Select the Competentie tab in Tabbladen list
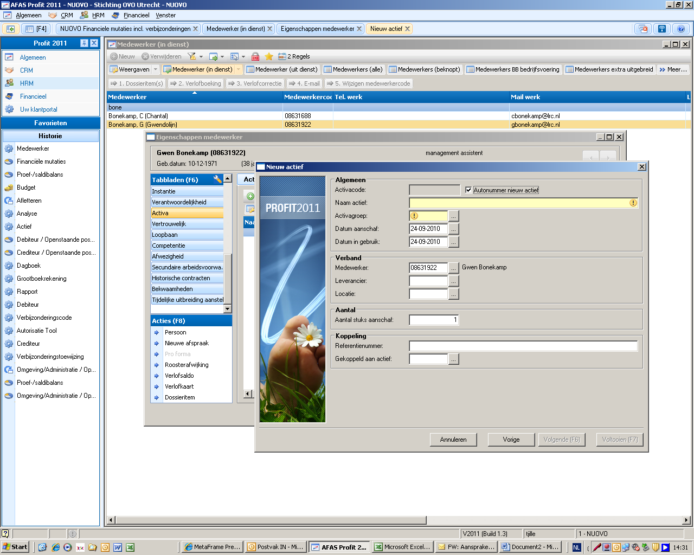Viewport: 694px width, 555px height. [187, 246]
